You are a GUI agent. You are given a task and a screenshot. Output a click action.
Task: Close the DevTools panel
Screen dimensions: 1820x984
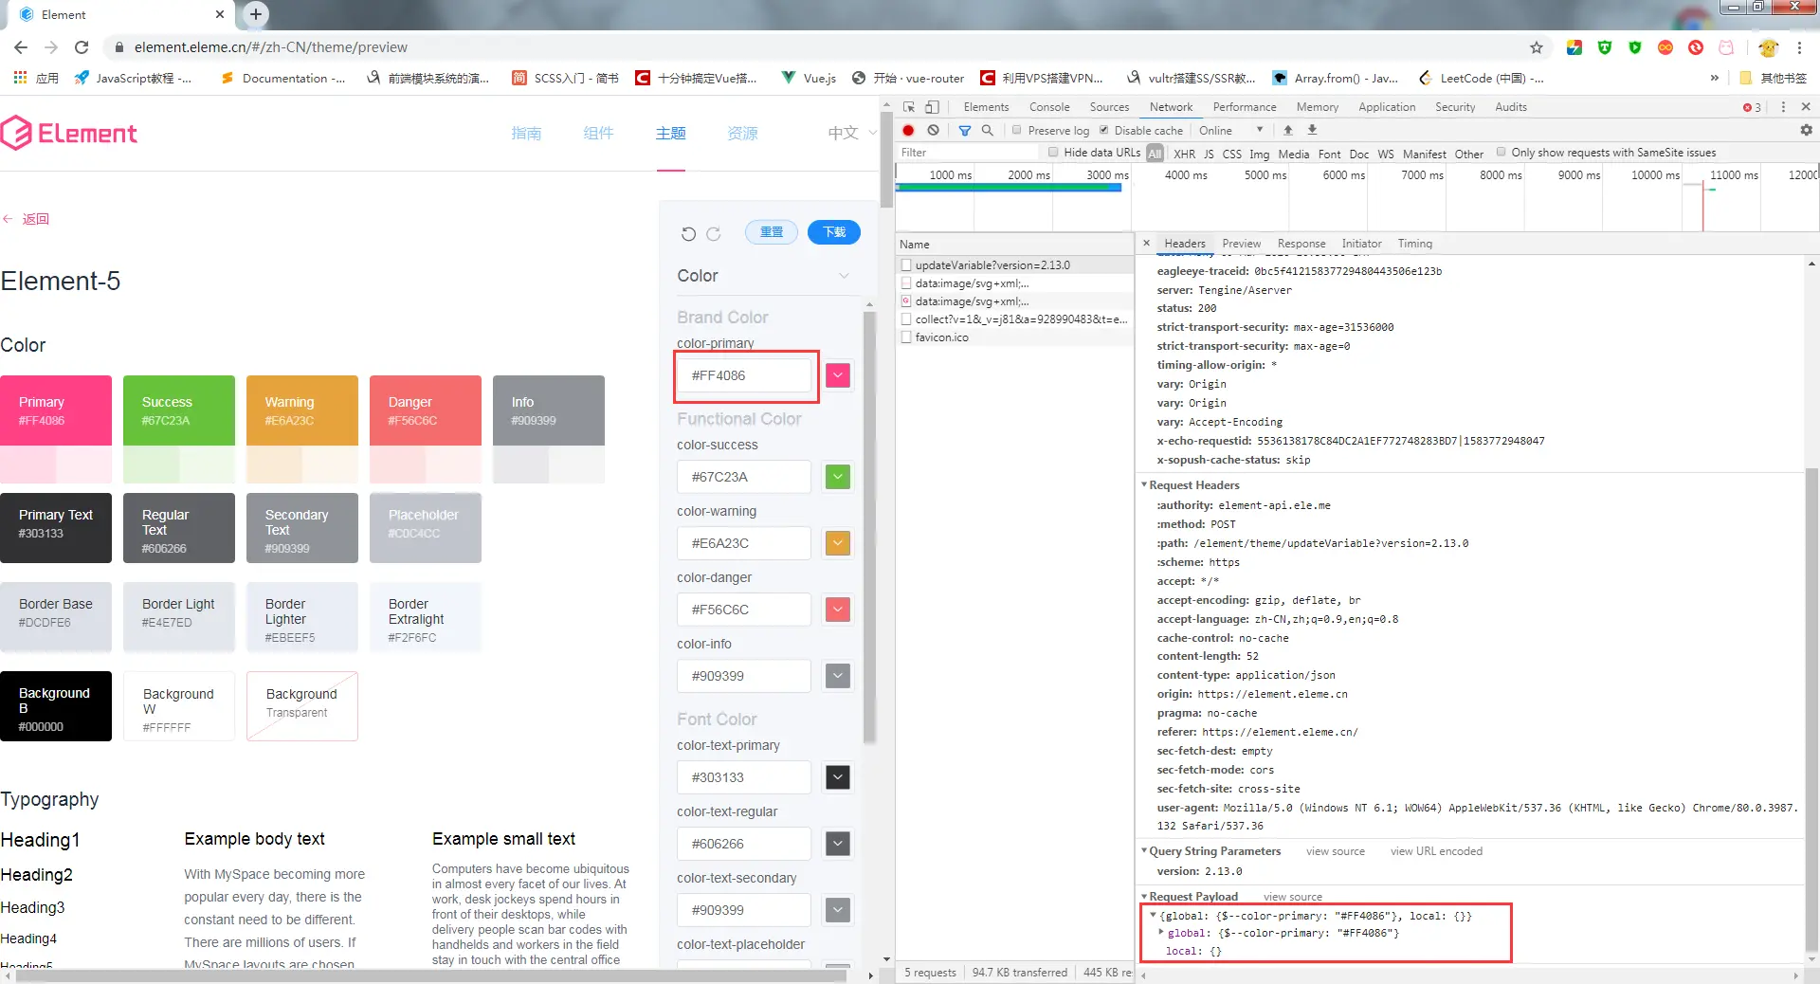coord(1806,107)
